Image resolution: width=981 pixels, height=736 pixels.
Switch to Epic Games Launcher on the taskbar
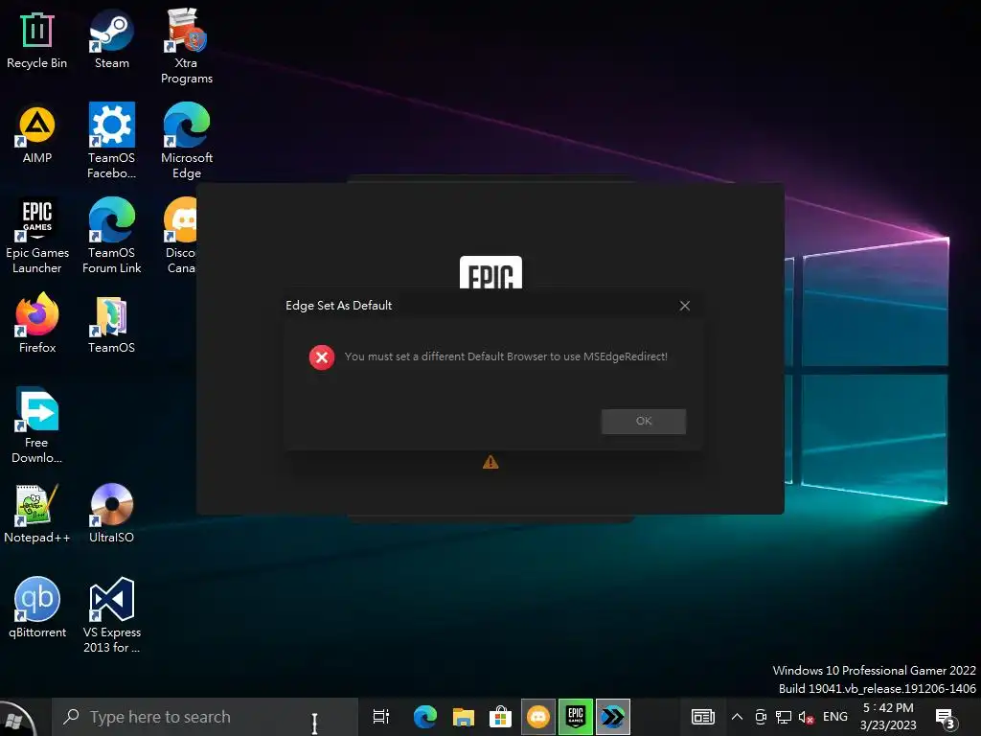point(576,717)
